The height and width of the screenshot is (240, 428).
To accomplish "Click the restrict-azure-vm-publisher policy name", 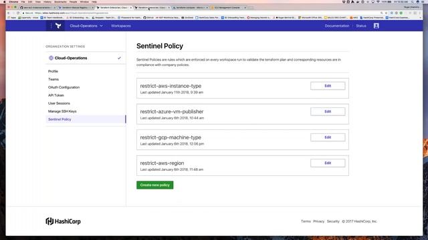I will pos(172,111).
